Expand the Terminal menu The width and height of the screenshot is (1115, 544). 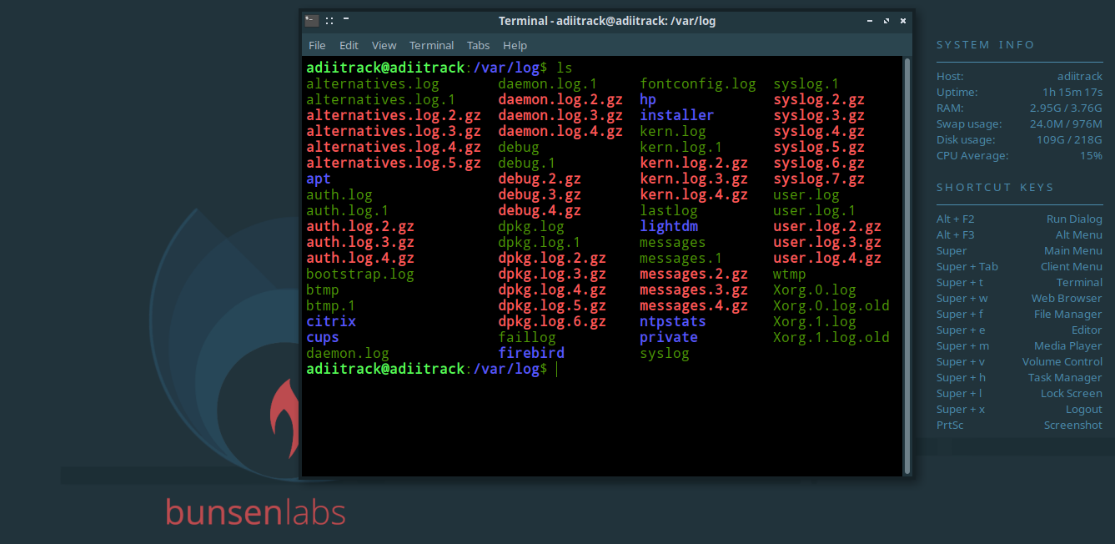pos(431,45)
